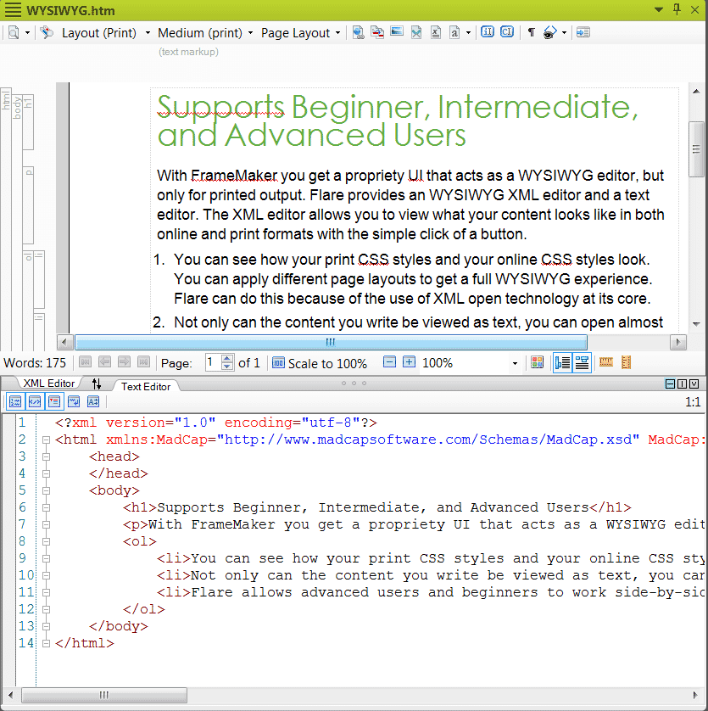Collapse the body node on line 5
The width and height of the screenshot is (708, 711).
point(46,490)
